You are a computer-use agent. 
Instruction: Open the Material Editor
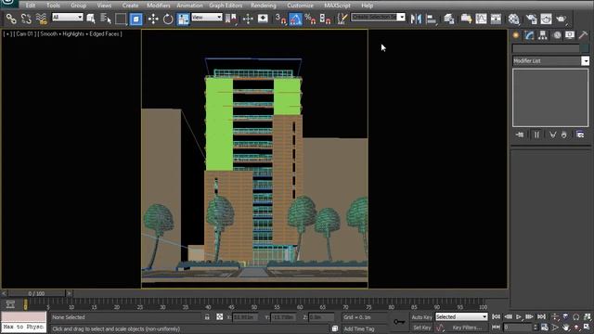513,19
